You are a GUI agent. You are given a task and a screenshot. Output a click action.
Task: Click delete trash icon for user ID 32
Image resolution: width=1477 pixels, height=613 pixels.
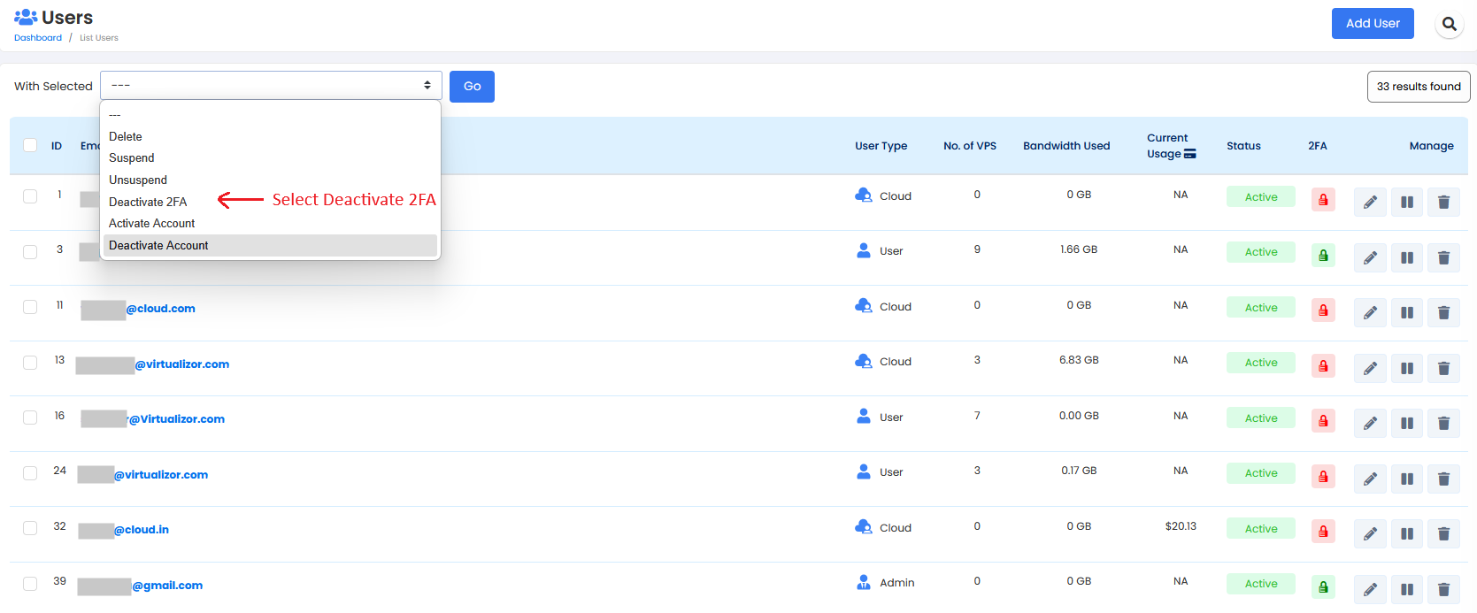coord(1443,534)
